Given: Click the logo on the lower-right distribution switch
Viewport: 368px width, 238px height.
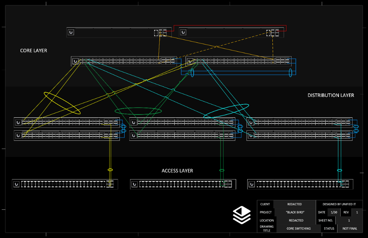Looking at the screenshot, I should click(x=251, y=136).
